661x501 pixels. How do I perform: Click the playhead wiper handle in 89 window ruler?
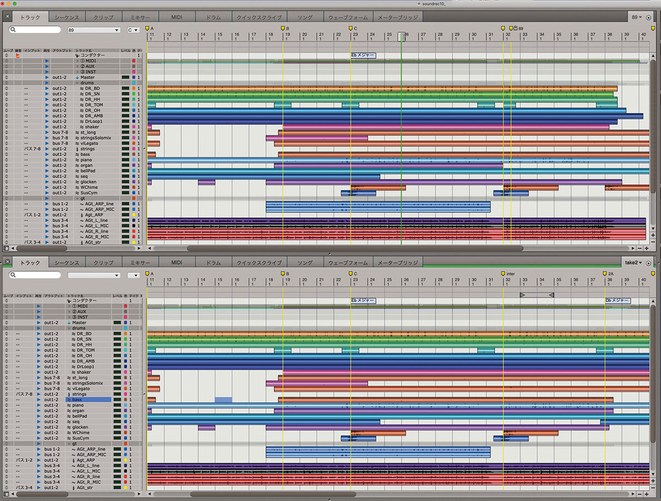coord(402,36)
